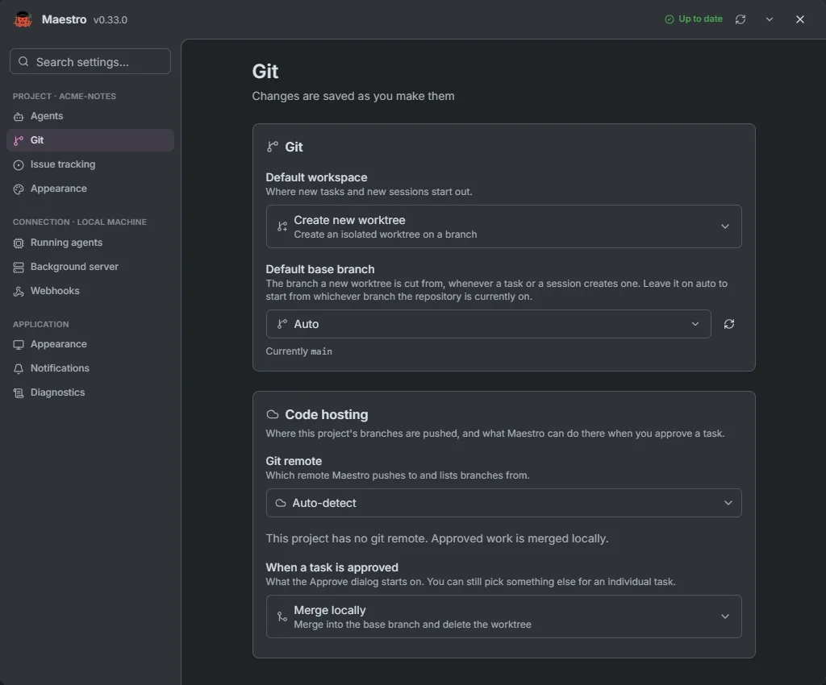Click the worktree icon in workspace dropdown
This screenshot has width=826, height=685.
point(282,226)
